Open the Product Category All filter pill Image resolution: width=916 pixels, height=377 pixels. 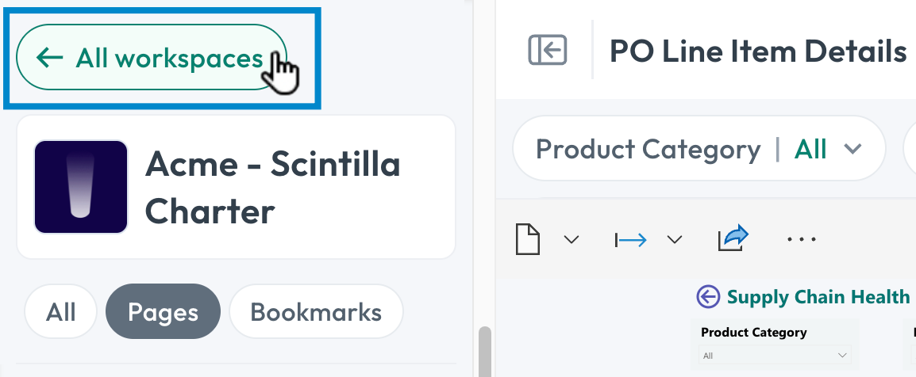pyautogui.click(x=699, y=149)
